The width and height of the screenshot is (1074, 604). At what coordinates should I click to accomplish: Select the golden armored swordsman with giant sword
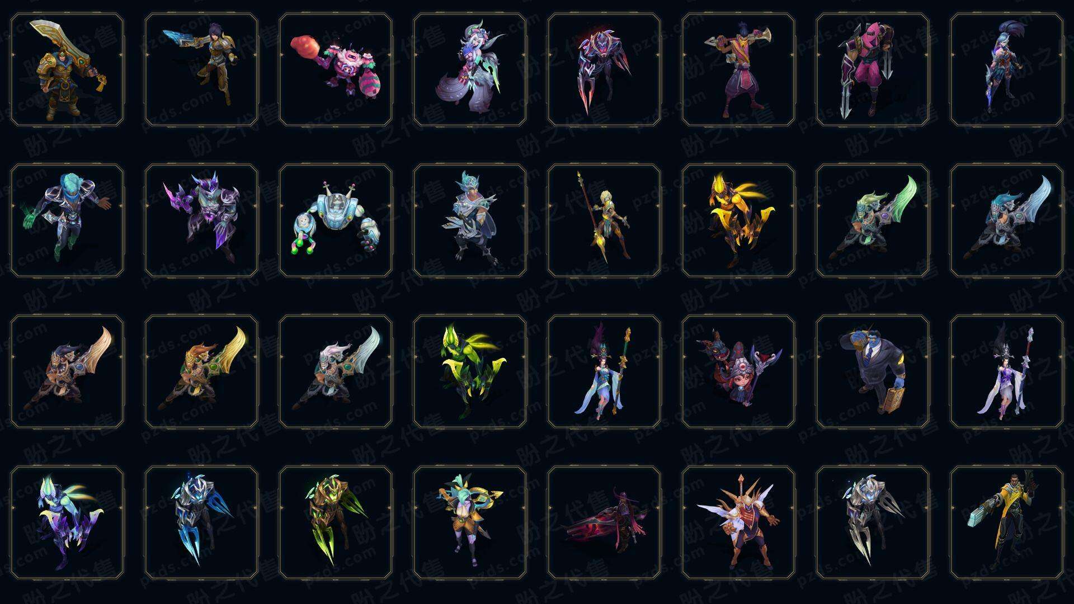[x=67, y=70]
